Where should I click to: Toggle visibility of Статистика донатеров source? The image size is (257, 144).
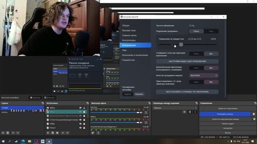pyautogui.click(x=80, y=120)
